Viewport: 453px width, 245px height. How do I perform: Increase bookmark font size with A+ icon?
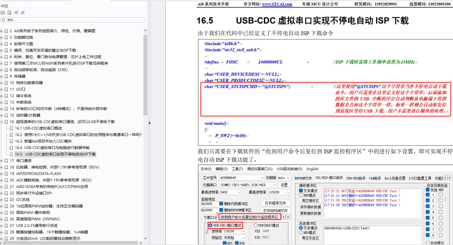tap(16, 13)
